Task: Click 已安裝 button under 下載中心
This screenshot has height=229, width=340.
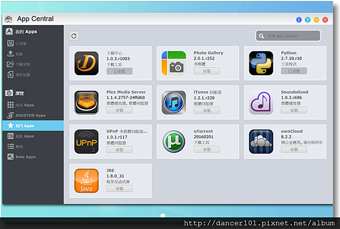Action: [x=120, y=71]
